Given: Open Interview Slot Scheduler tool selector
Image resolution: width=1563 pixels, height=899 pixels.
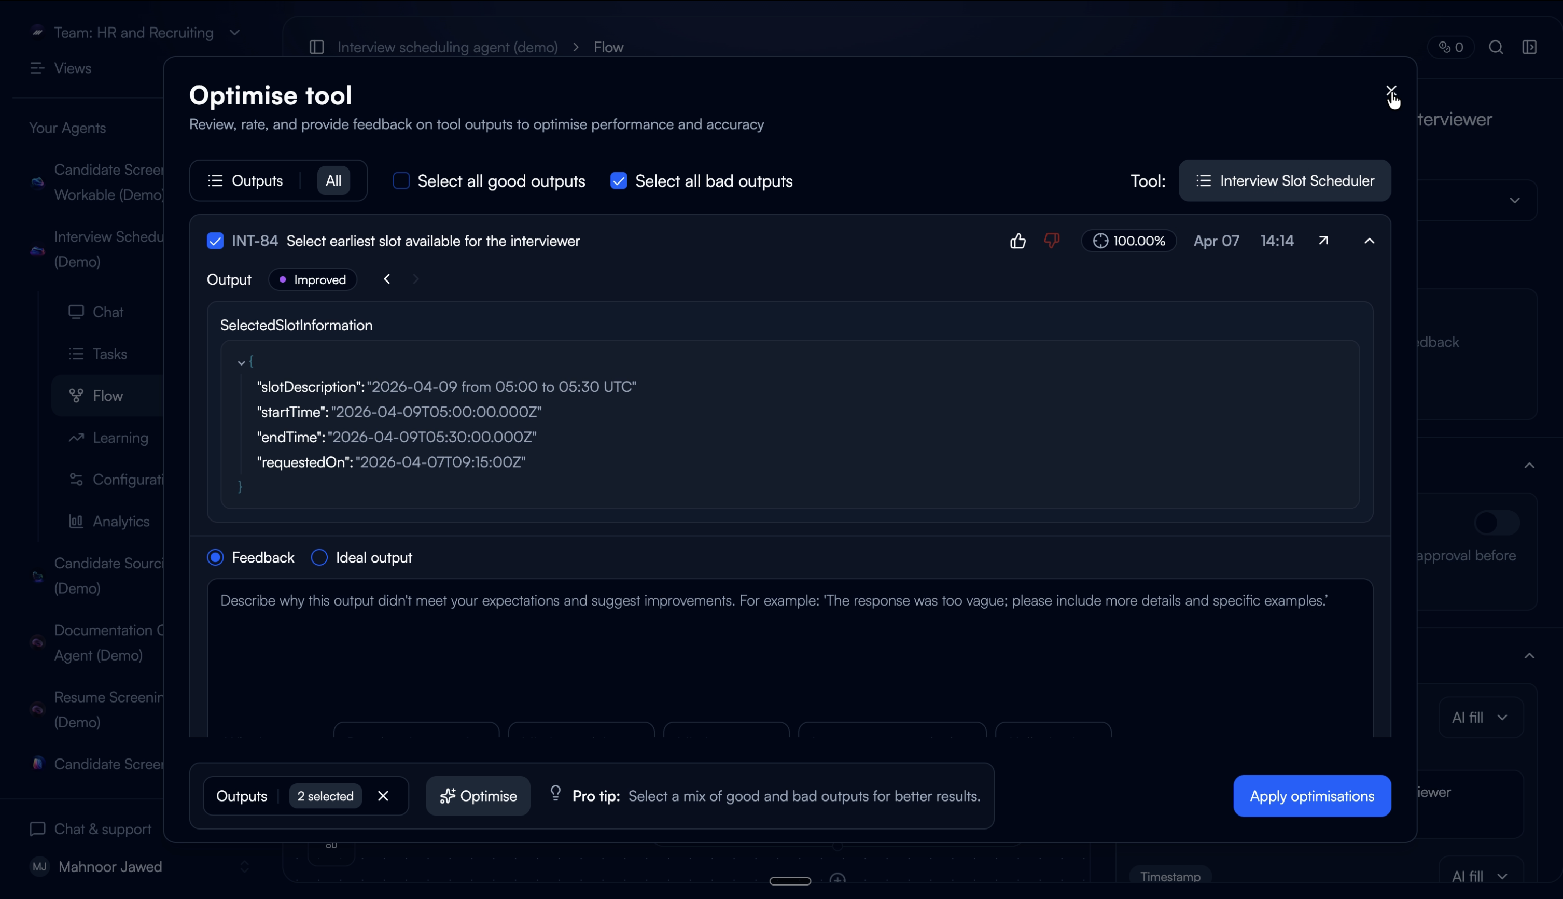Looking at the screenshot, I should (1285, 181).
